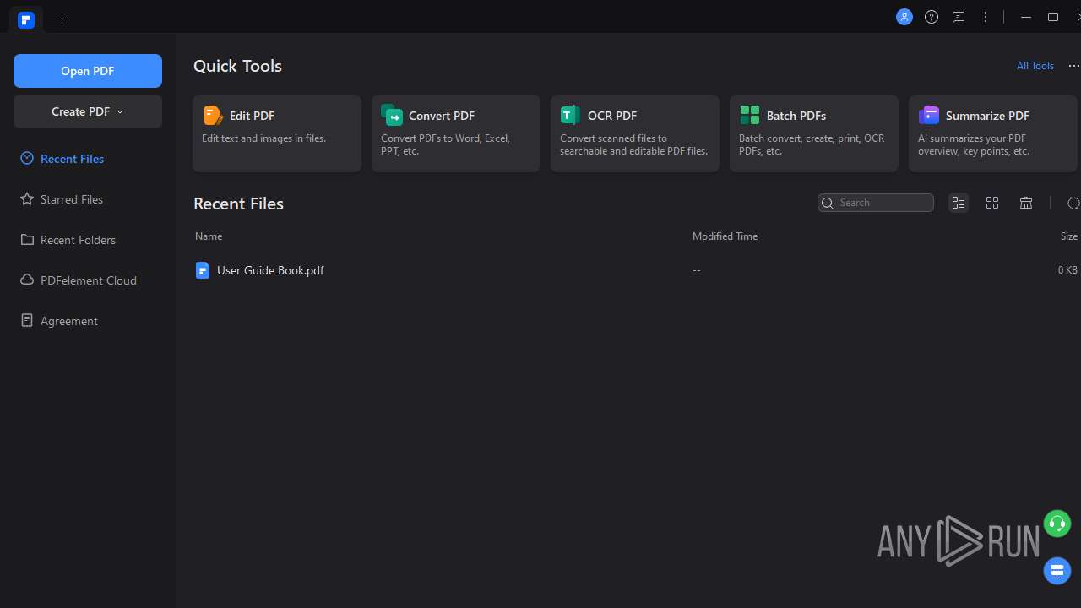
Task: Open the Batch PDFs quick tool card
Action: click(814, 133)
